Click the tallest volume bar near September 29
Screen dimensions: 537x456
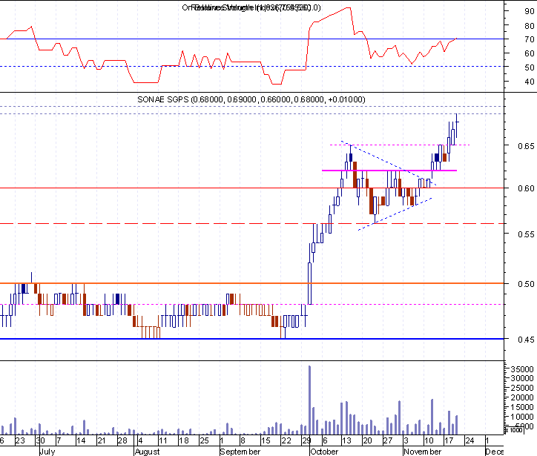tap(309, 400)
